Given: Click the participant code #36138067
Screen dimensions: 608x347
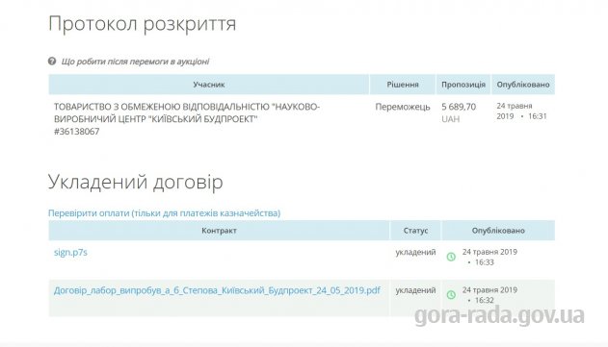Looking at the screenshot, I should pyautogui.click(x=77, y=132).
